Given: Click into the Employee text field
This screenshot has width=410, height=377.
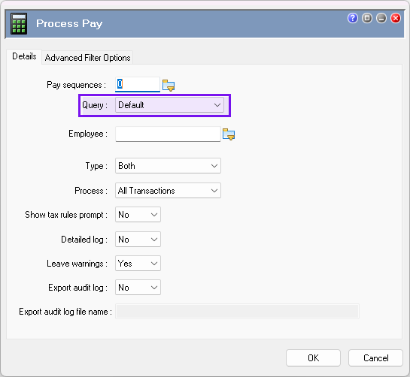Looking at the screenshot, I should (x=168, y=134).
